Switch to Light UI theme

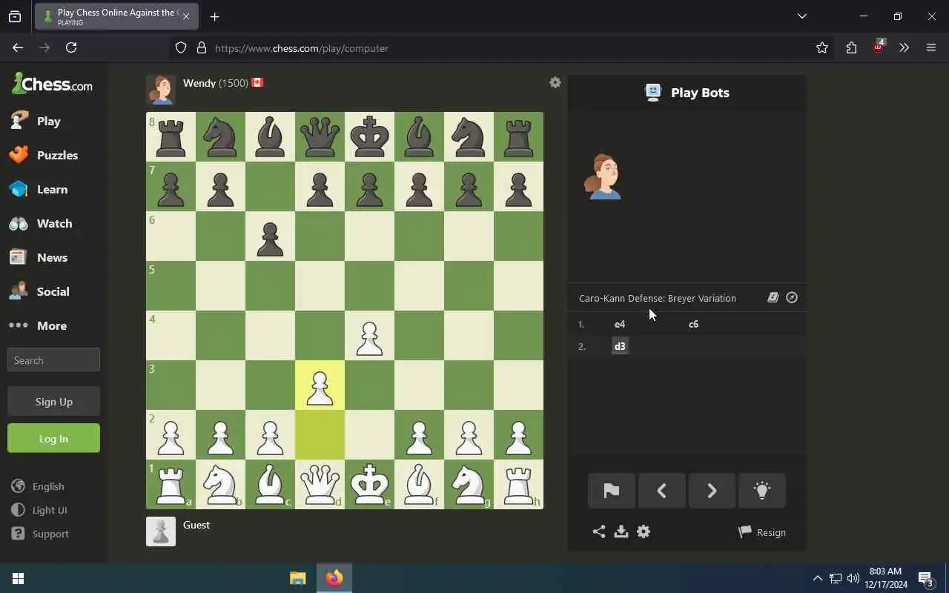[39, 510]
